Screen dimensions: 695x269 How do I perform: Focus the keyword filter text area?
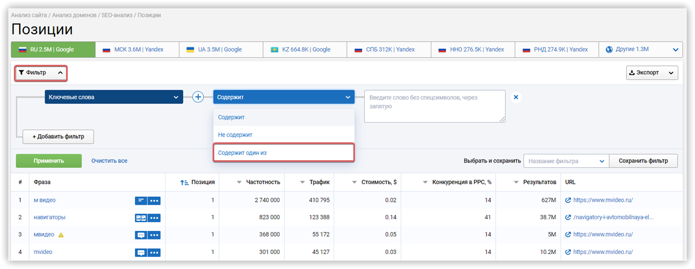(435, 106)
